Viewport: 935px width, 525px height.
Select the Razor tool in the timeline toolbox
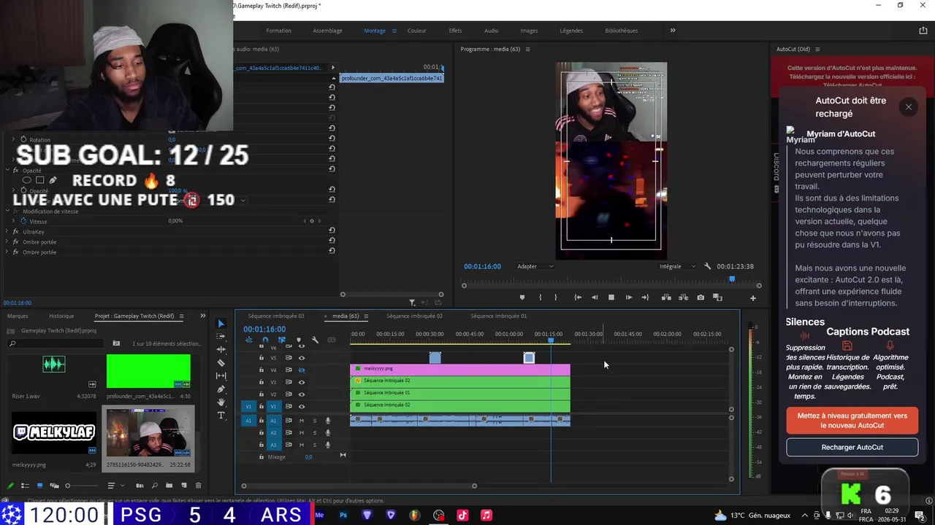click(221, 362)
